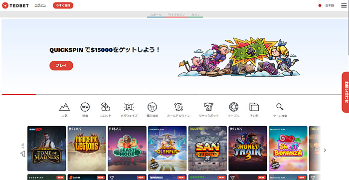Click the TEDBET logo

pos(15,5)
